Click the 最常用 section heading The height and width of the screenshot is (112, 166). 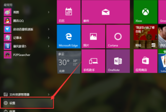click(8, 5)
